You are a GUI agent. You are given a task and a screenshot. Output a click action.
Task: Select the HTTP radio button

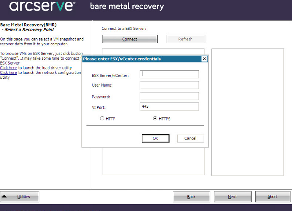tap(102, 118)
